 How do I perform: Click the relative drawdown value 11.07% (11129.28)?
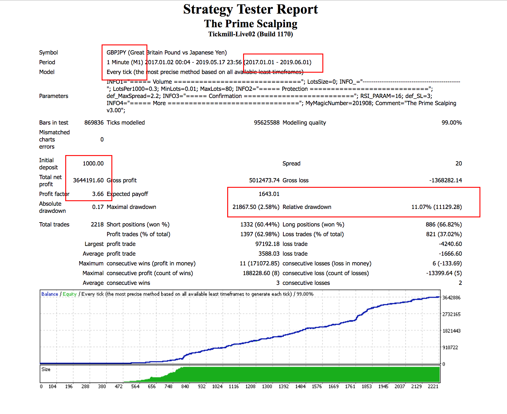[436, 207]
